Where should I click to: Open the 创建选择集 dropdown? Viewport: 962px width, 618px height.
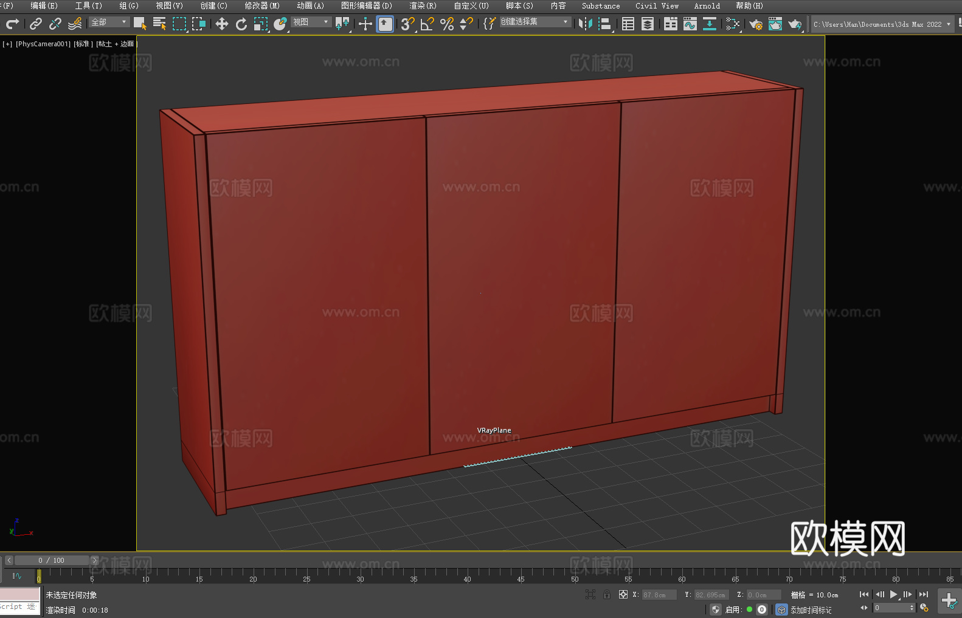click(x=535, y=22)
